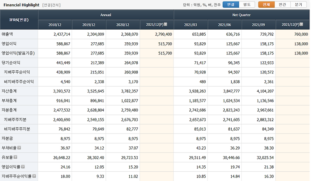Click the 당기순이익 row label
Image resolution: width=311 pixels, height=181 pixels.
[x=11, y=63]
